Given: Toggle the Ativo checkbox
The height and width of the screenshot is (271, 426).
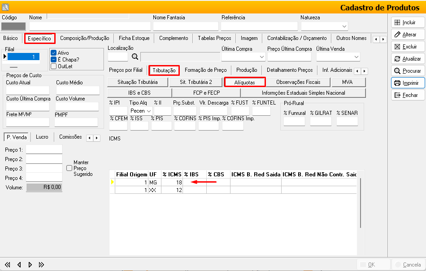Looking at the screenshot, I should coord(53,53).
